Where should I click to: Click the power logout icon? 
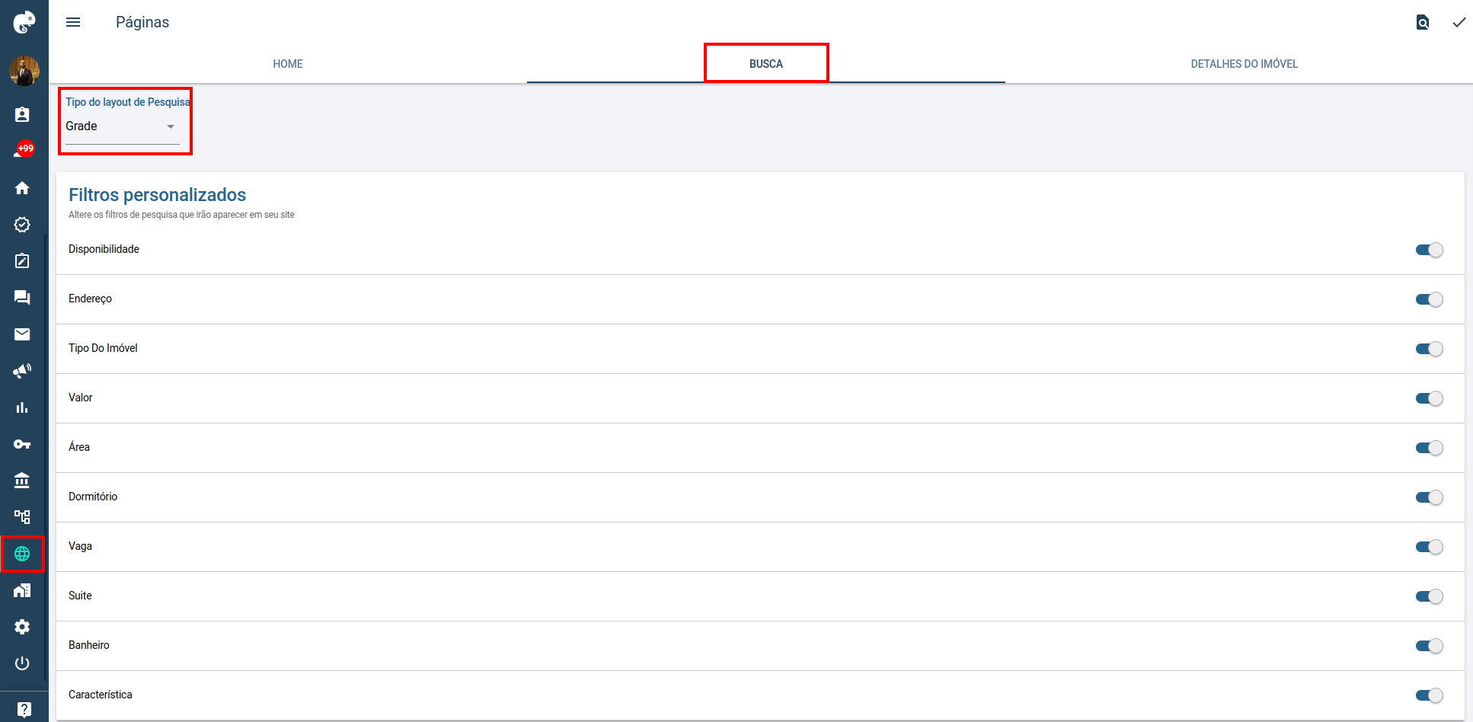[x=22, y=663]
